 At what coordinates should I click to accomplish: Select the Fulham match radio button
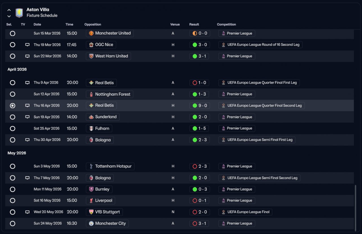12,128
